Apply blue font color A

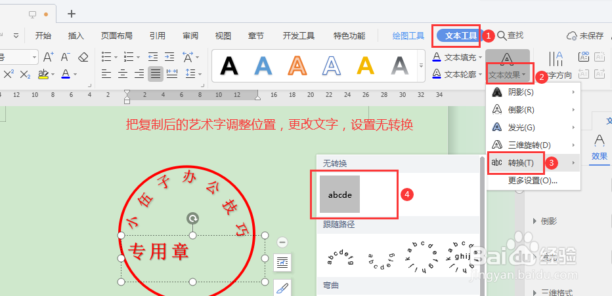66,73
